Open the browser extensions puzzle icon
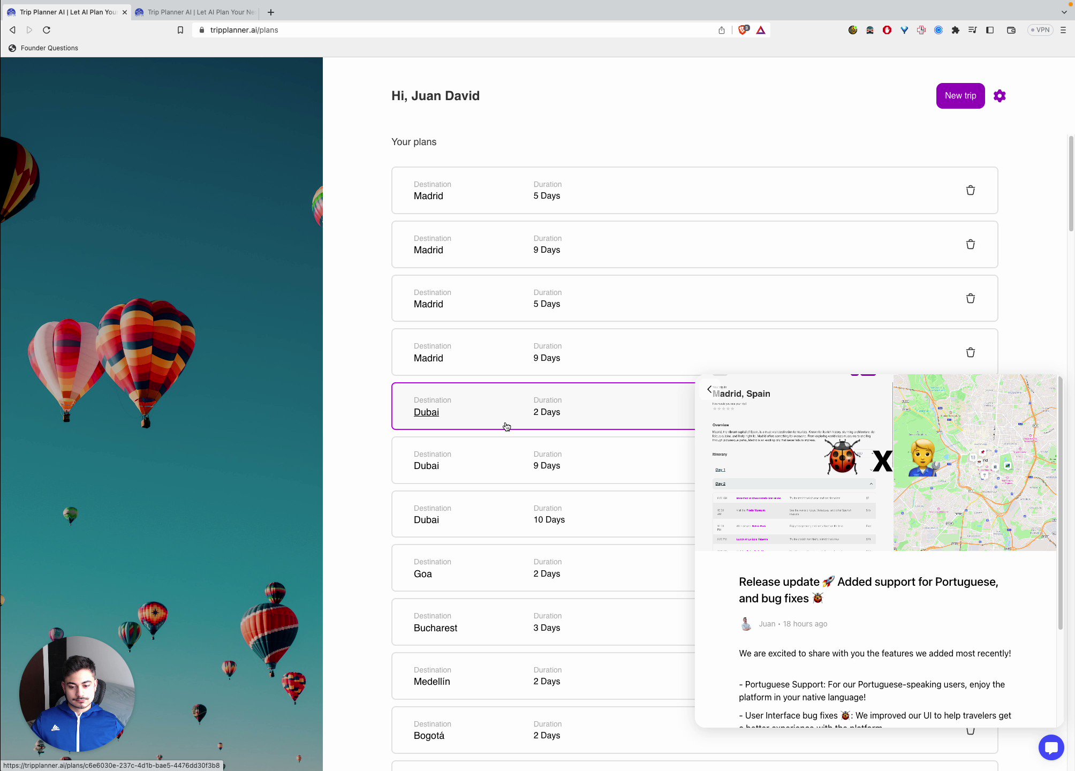The width and height of the screenshot is (1075, 771). click(x=955, y=30)
